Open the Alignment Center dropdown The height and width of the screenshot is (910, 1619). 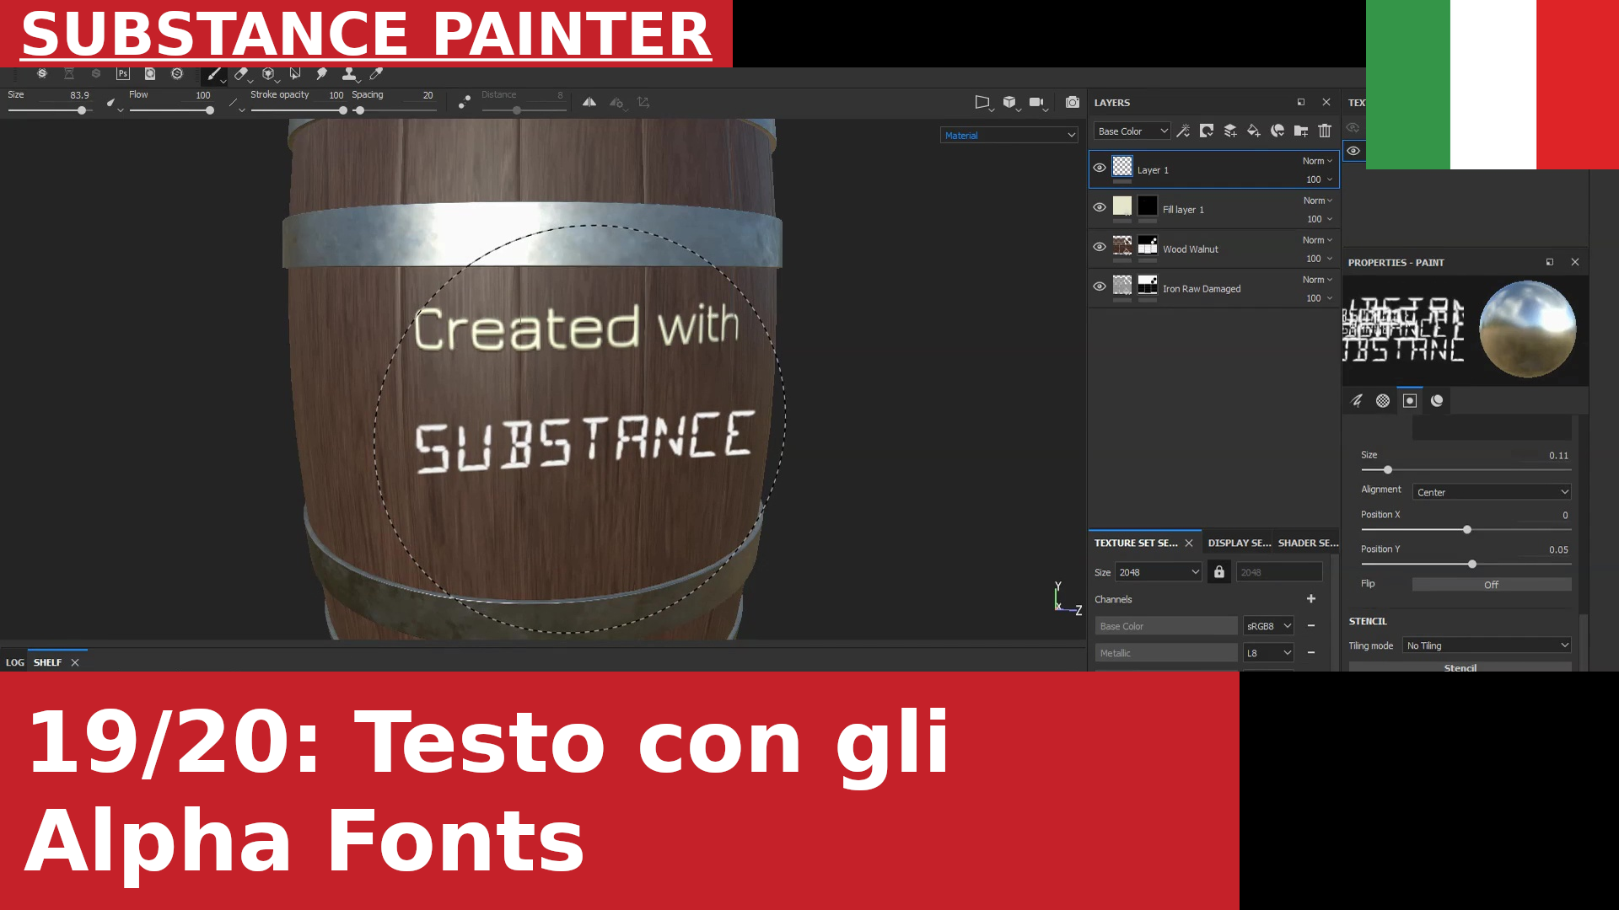click(x=1492, y=492)
